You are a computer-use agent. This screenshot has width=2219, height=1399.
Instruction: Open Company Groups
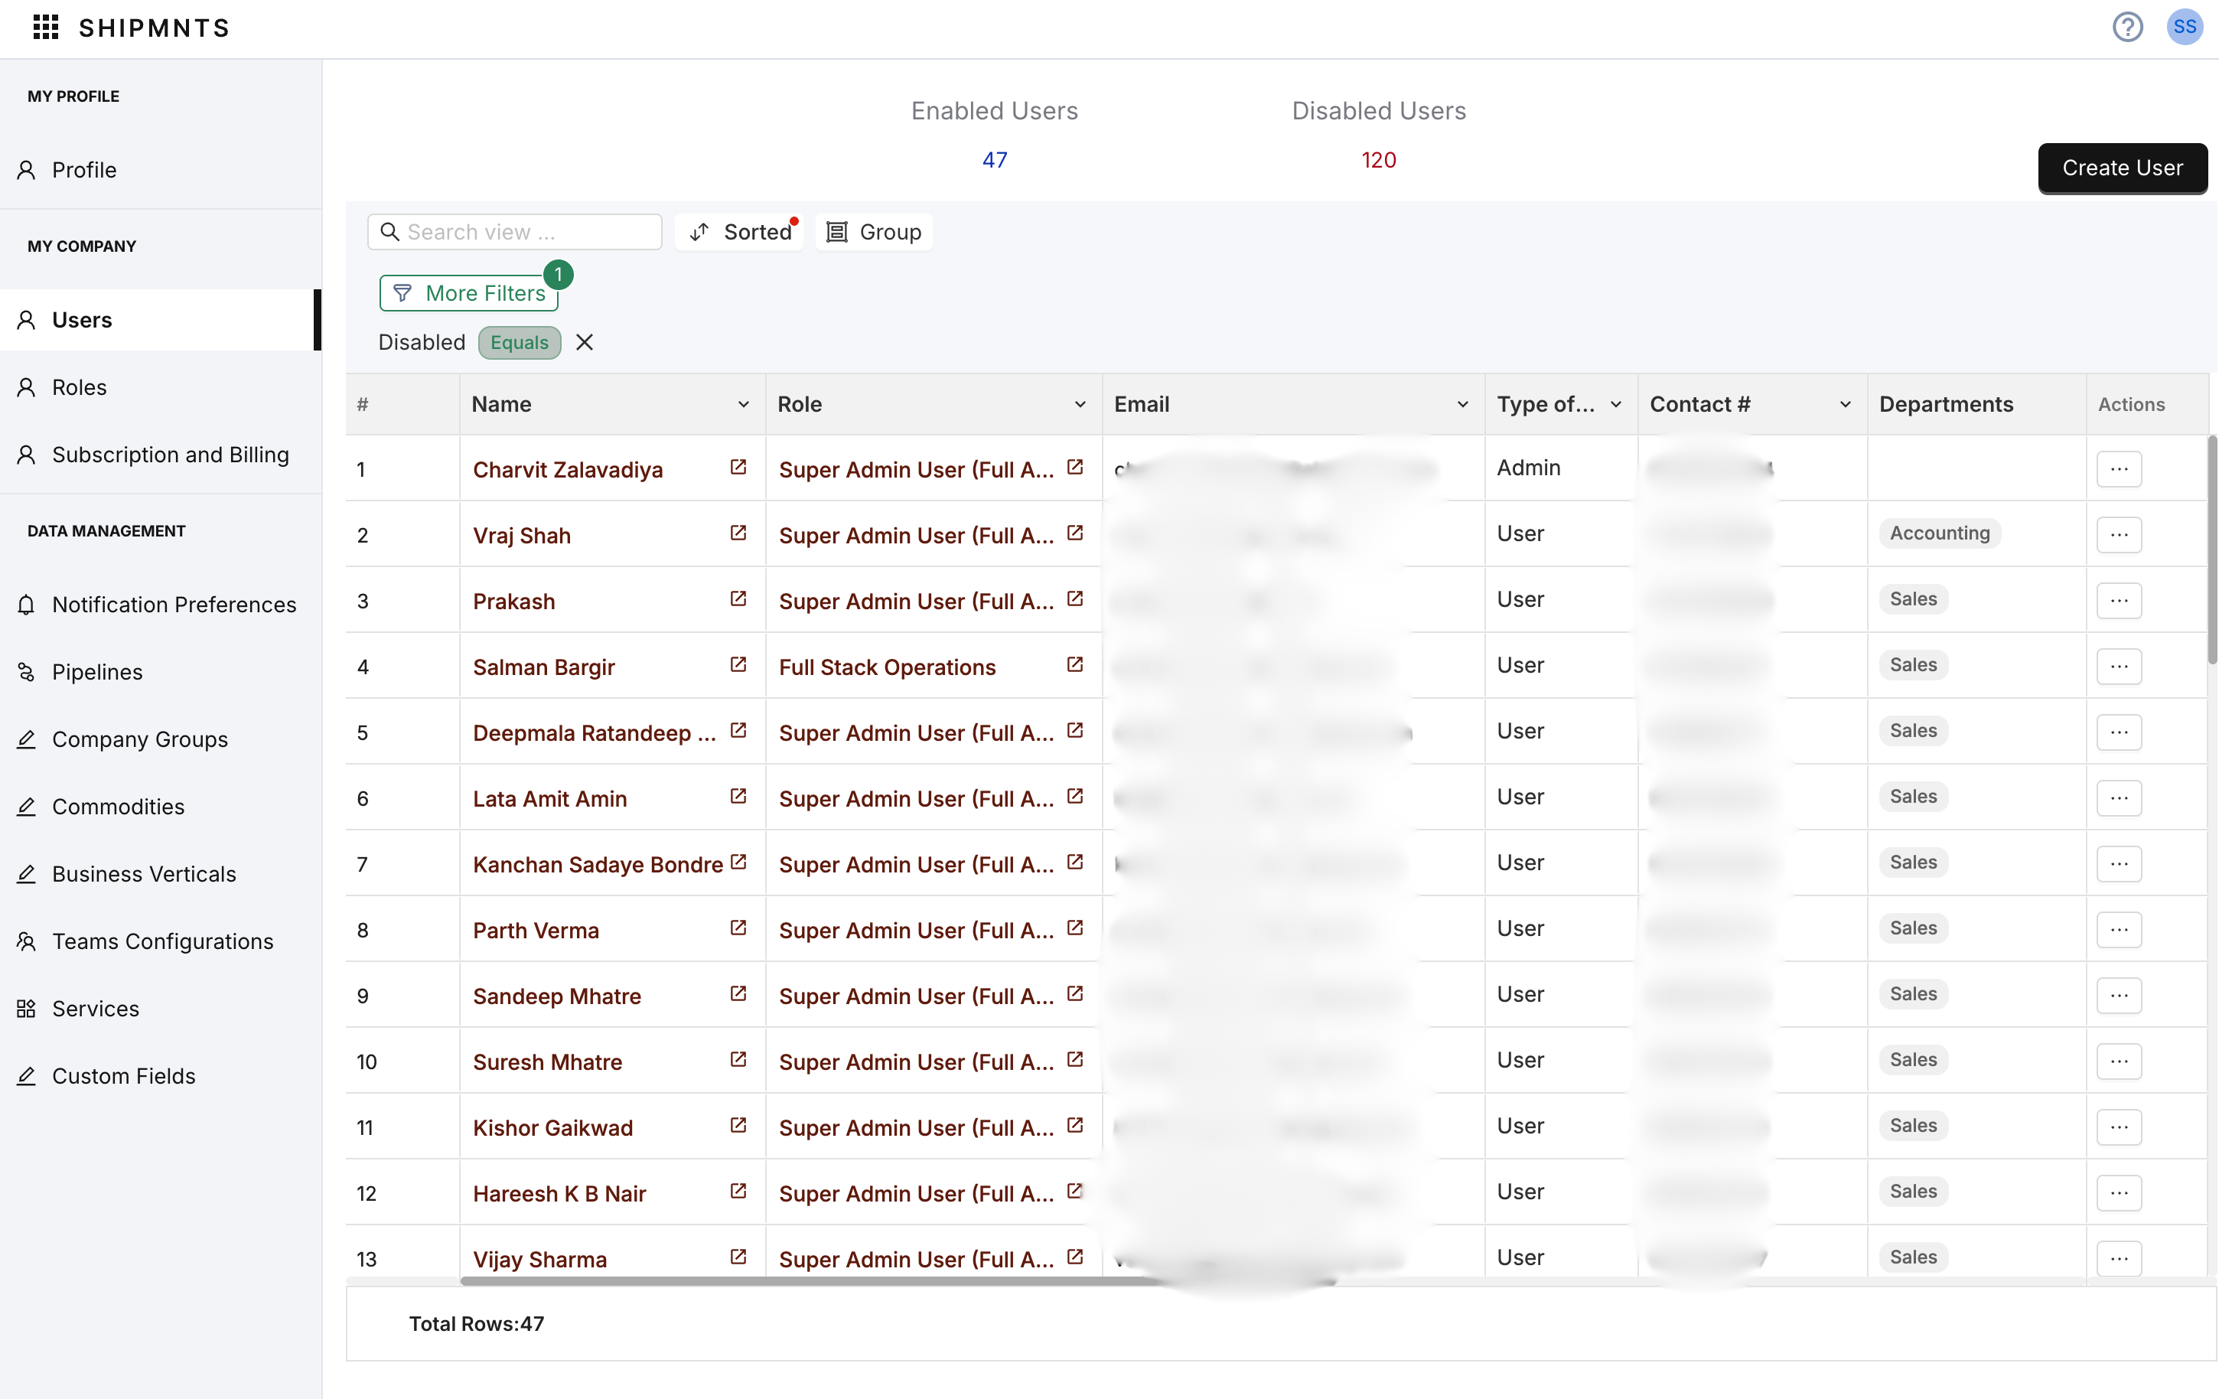tap(161, 739)
